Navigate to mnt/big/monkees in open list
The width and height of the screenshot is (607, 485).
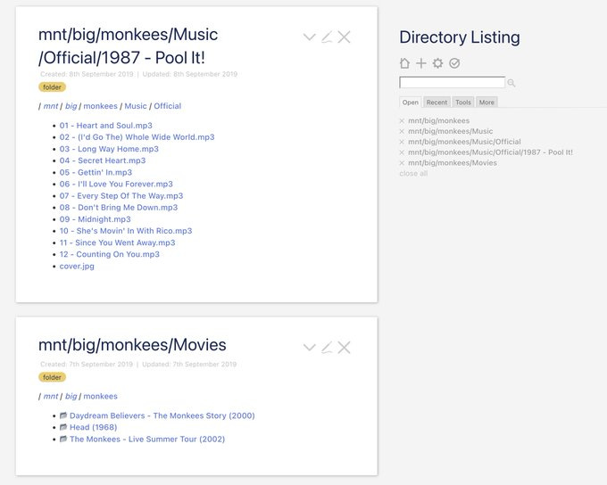(x=438, y=121)
